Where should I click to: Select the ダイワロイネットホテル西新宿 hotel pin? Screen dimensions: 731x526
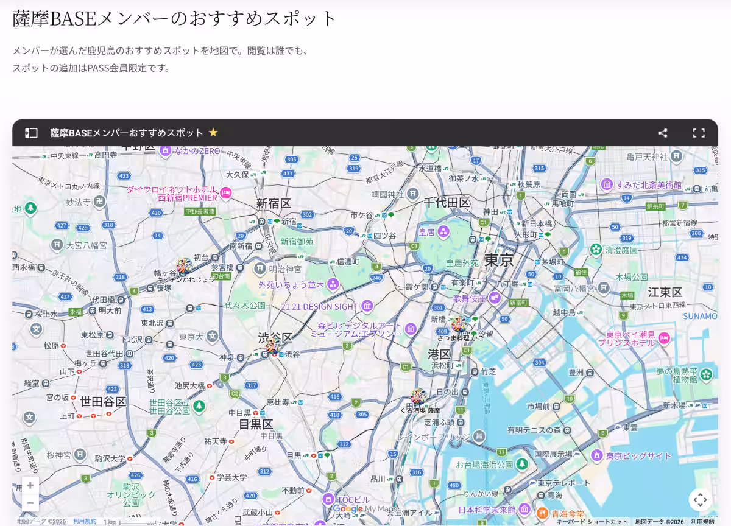[x=226, y=193]
